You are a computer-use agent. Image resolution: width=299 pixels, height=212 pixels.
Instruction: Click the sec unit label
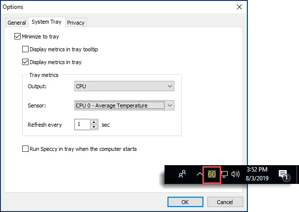click(105, 125)
